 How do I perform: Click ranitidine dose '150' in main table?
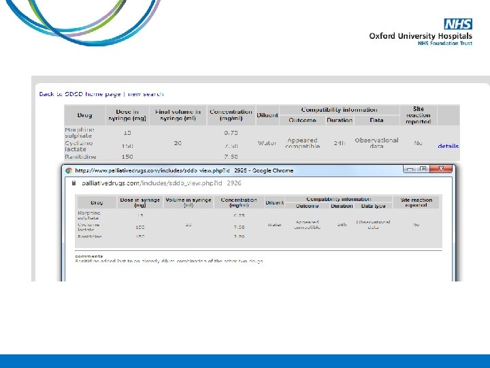pyautogui.click(x=127, y=157)
